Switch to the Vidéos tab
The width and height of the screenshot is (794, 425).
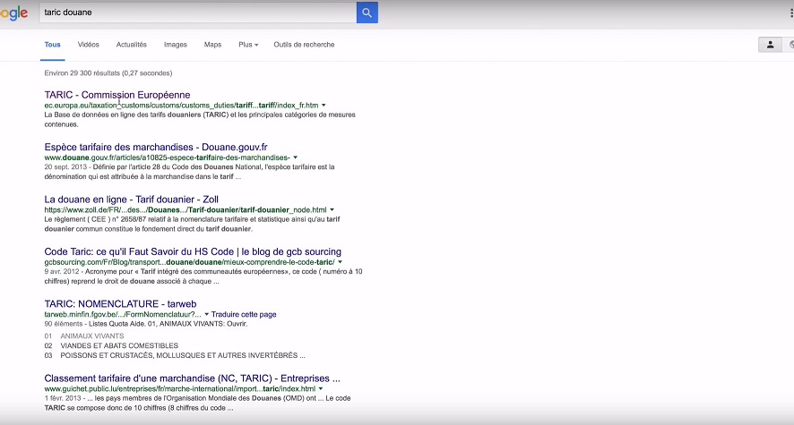(89, 45)
